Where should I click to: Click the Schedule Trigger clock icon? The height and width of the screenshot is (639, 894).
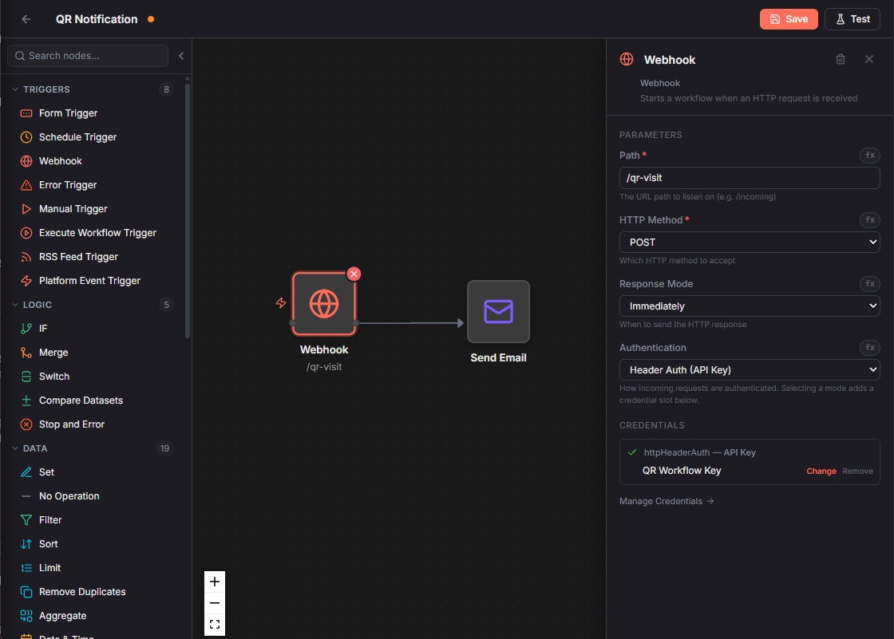26,136
